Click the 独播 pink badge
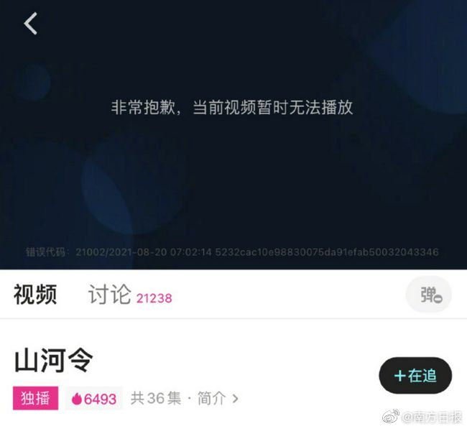The height and width of the screenshot is (429, 467). [x=35, y=398]
